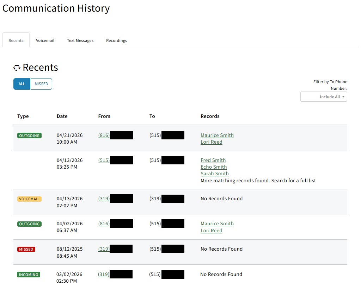Click the (816) From number on 04/21/2026 row
This screenshot has height=283, width=361.
pyautogui.click(x=104, y=135)
